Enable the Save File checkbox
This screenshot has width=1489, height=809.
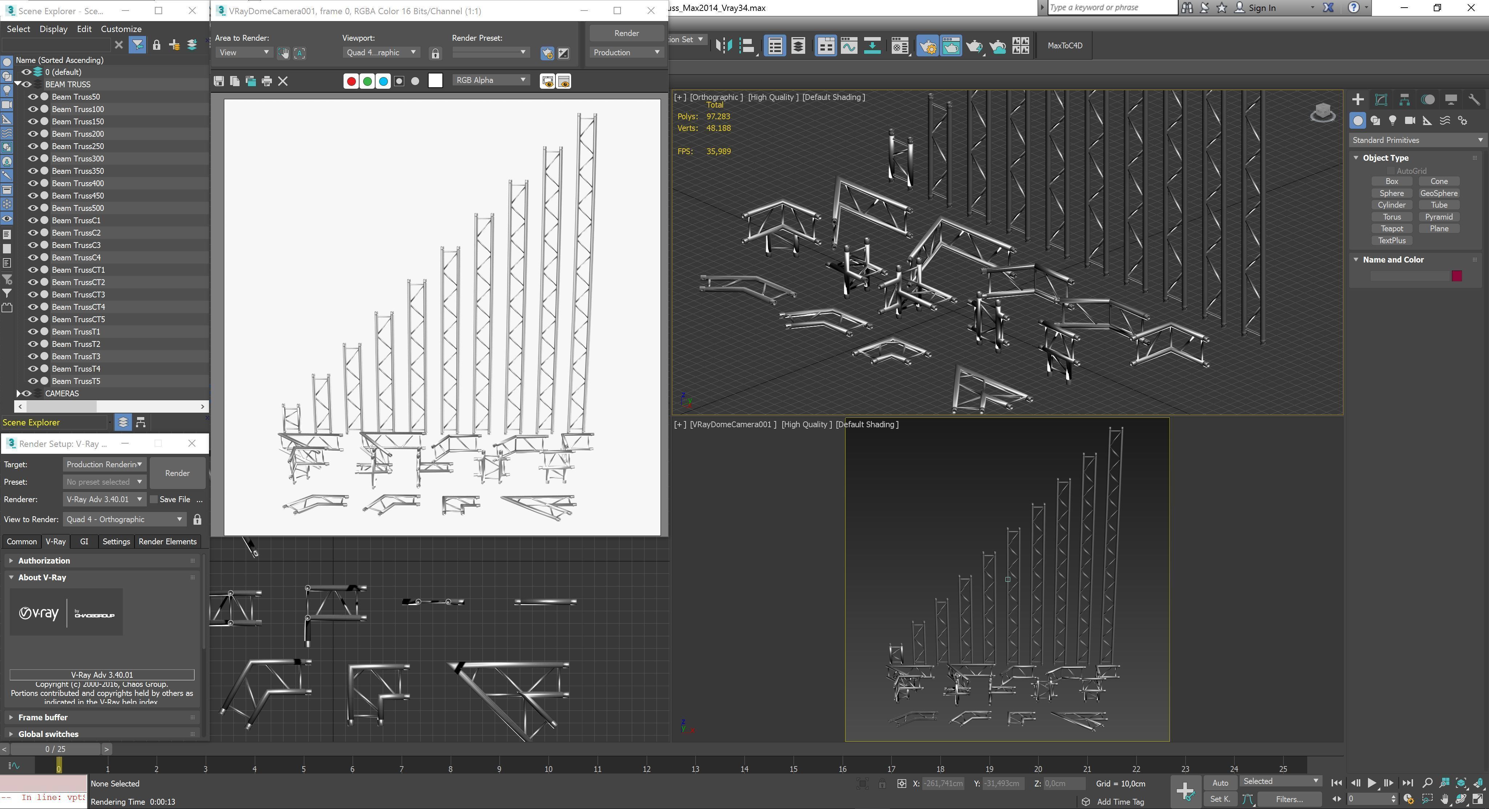154,499
